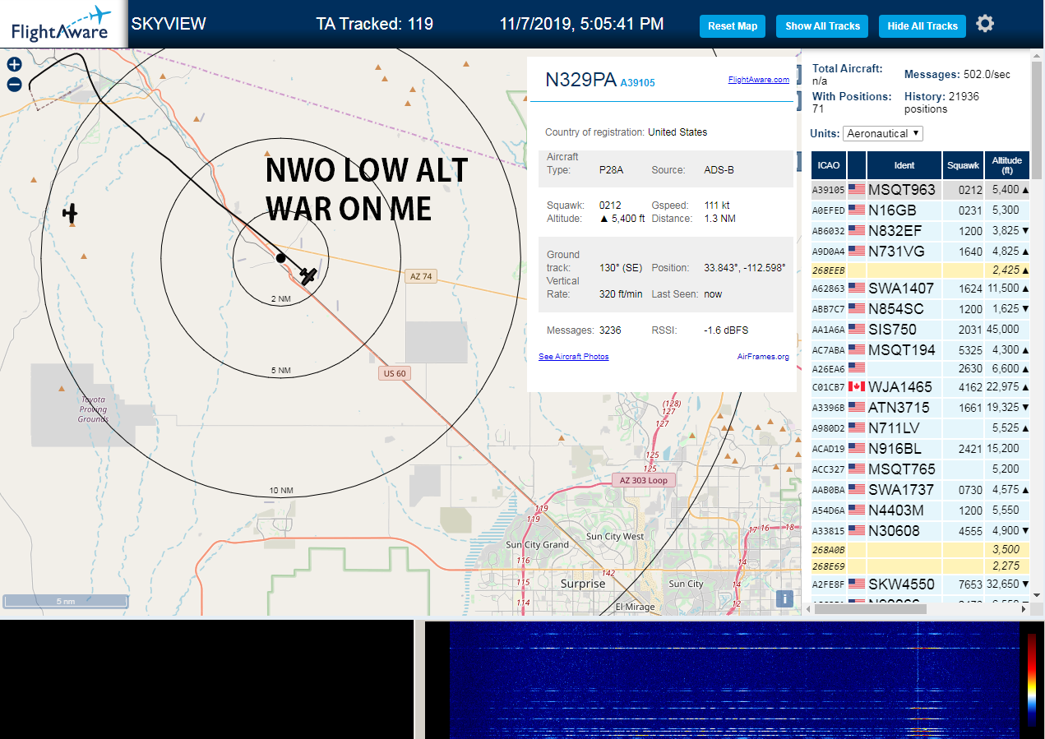1045x739 pixels.
Task: Select the 268E69 highlighted row
Action: point(920,566)
